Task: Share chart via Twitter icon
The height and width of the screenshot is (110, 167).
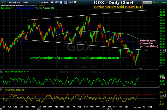Action: pos(61,2)
